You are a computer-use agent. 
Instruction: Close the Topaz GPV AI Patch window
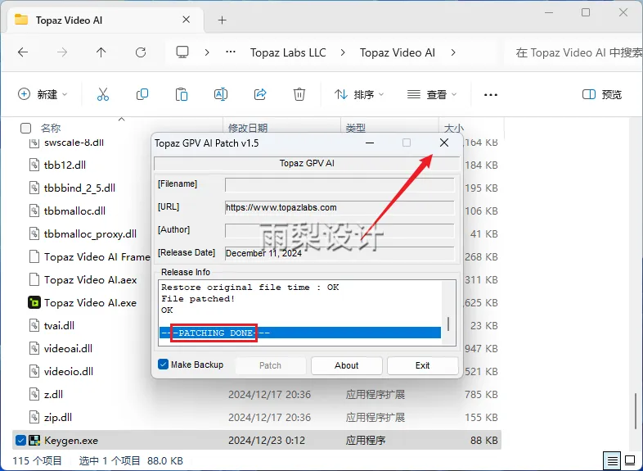click(444, 143)
